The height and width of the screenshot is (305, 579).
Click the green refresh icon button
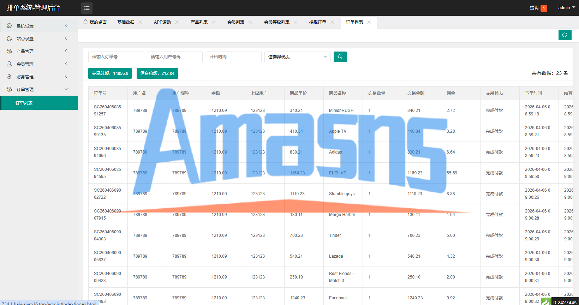tap(565, 35)
